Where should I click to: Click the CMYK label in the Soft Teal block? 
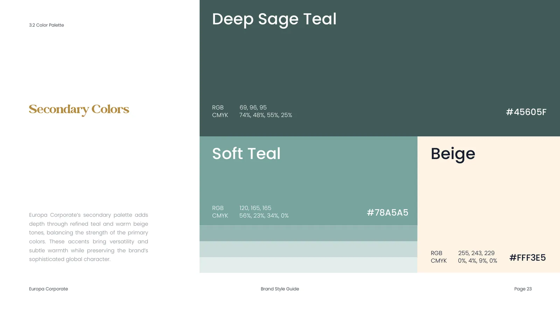(x=220, y=216)
